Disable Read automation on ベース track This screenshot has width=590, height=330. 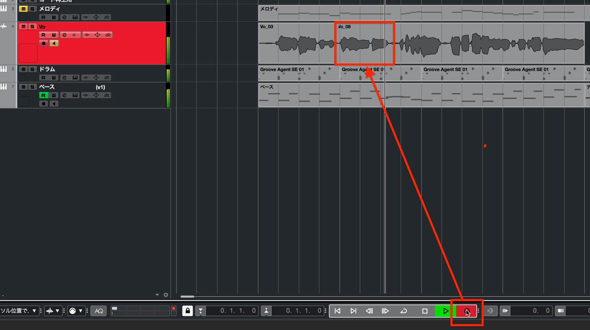coord(43,95)
